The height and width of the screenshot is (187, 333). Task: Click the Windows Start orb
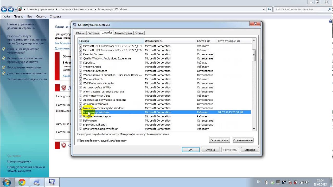[6, 182]
